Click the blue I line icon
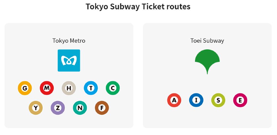This screenshot has width=277, height=135. 196,100
